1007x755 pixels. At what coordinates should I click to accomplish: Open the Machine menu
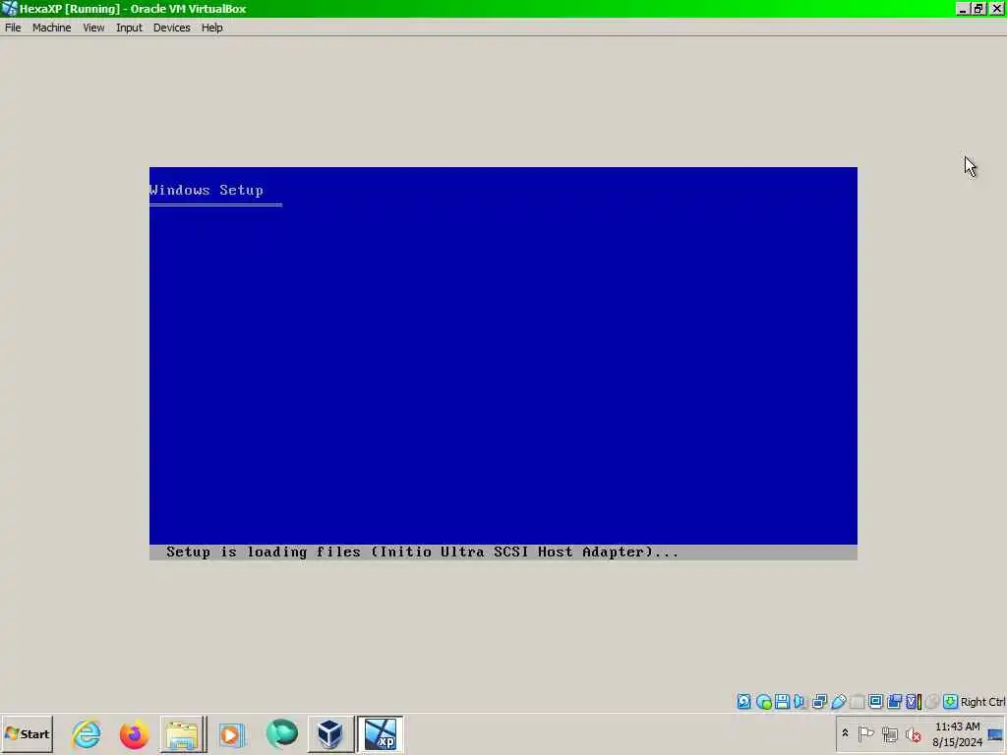tap(51, 28)
